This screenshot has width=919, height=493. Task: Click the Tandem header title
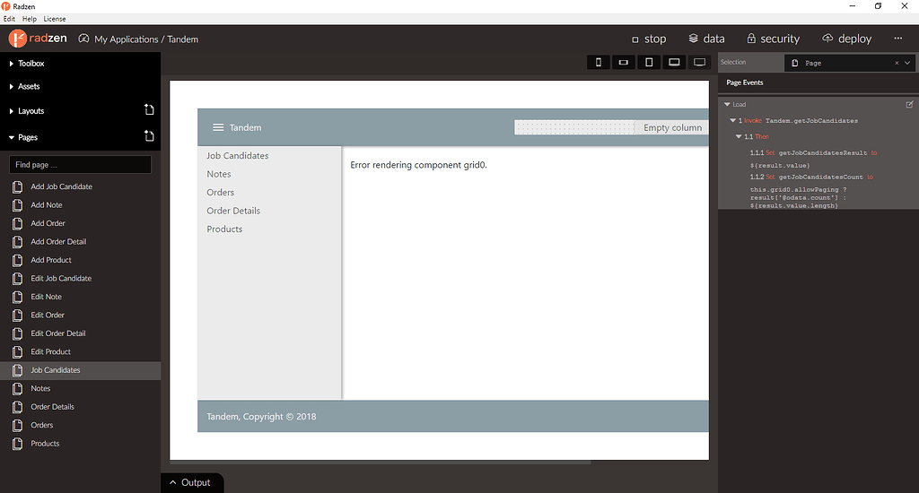246,127
